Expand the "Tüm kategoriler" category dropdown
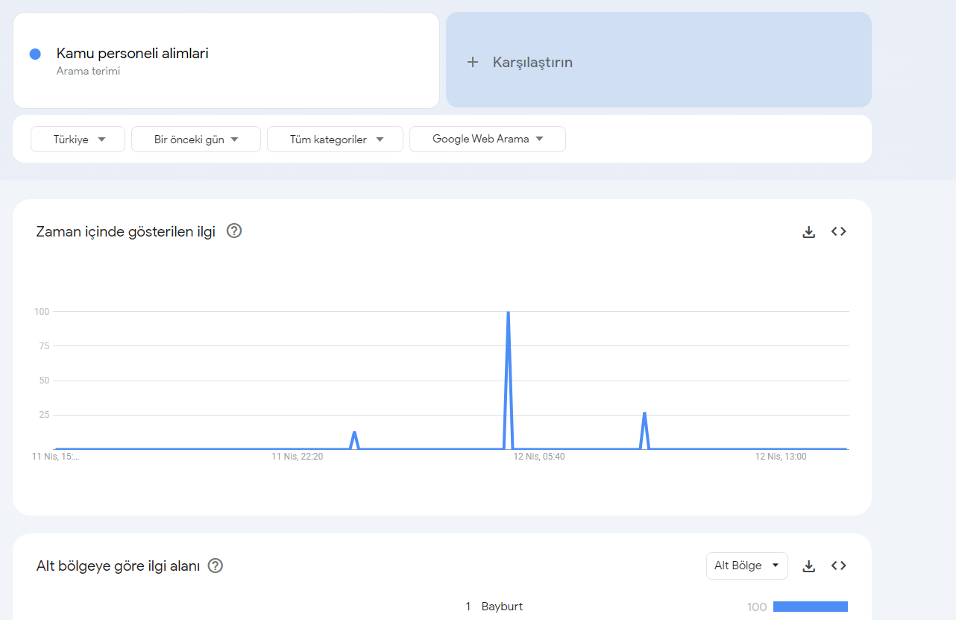The image size is (956, 620). pyautogui.click(x=335, y=140)
